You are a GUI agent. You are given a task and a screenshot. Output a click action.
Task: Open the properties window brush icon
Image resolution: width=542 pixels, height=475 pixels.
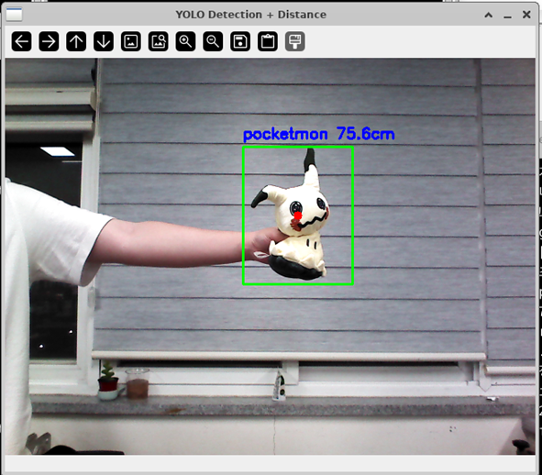(295, 41)
